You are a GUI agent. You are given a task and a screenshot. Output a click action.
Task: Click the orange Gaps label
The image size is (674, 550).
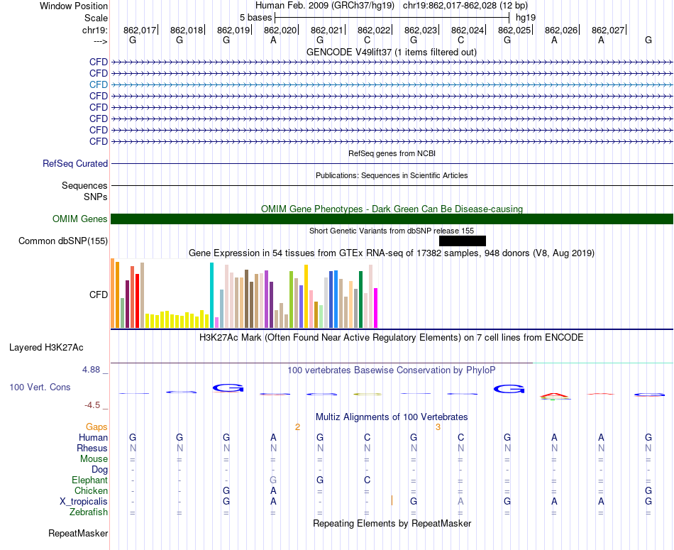[97, 427]
